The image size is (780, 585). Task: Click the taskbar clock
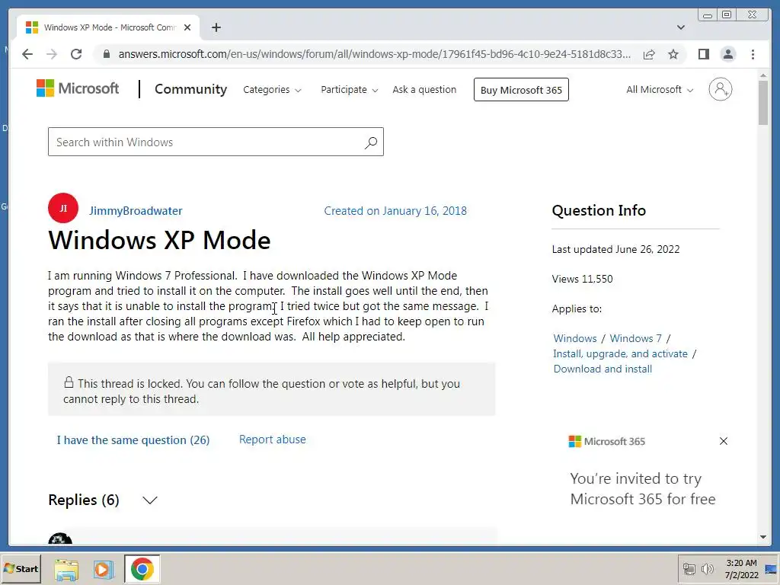[x=741, y=569]
